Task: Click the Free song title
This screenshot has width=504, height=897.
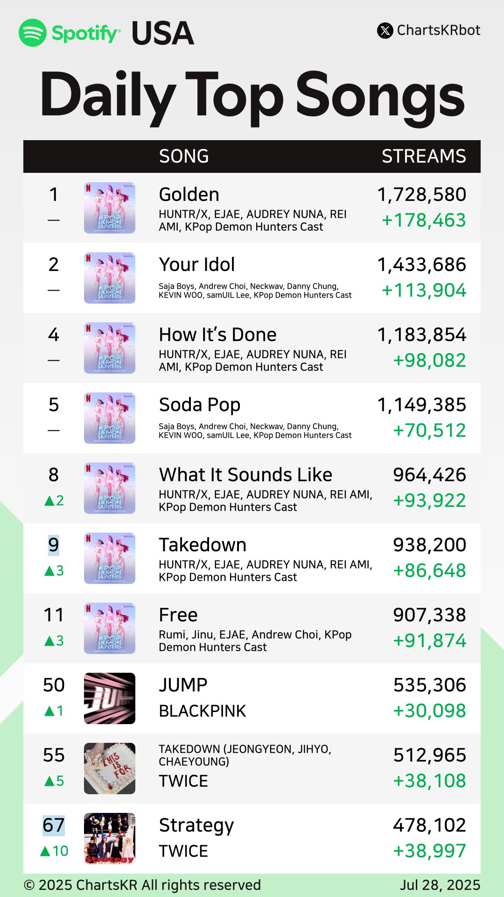Action: 178,615
